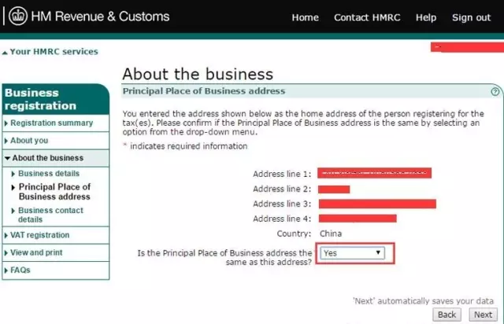
Task: Click the HM Revenue & Customs crown logo
Action: [16, 17]
